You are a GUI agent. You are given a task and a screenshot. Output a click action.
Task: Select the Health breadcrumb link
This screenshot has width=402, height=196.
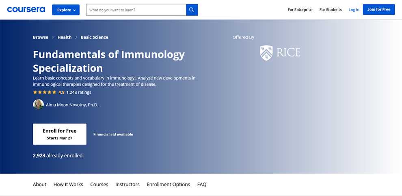pos(64,37)
